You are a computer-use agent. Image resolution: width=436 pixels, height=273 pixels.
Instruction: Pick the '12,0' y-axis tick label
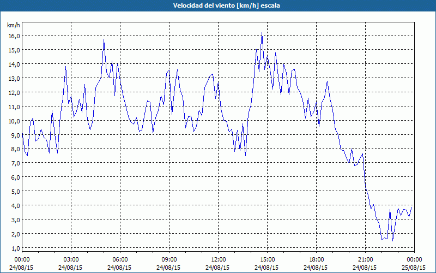[x=14, y=93]
